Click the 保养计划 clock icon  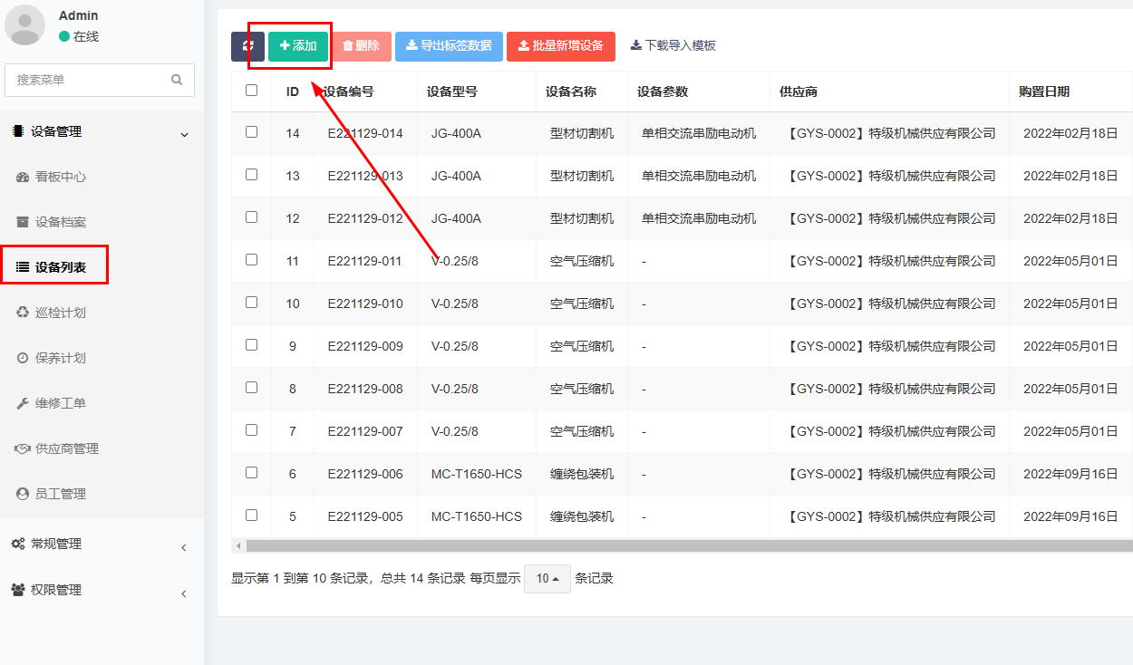pos(23,359)
